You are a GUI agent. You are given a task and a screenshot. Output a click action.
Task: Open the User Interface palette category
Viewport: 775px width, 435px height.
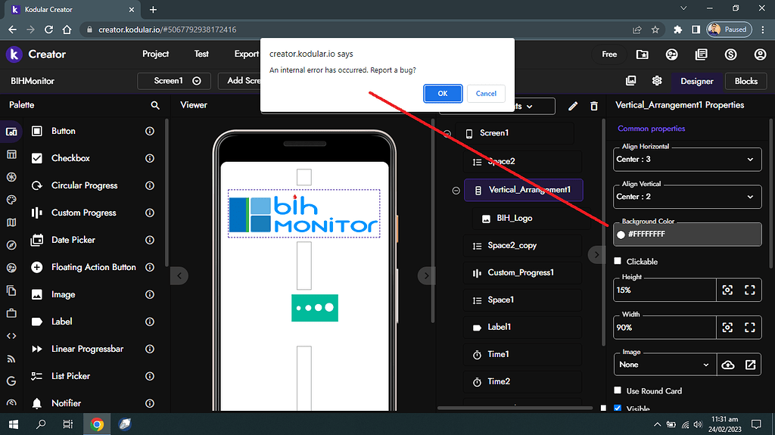[x=11, y=132]
